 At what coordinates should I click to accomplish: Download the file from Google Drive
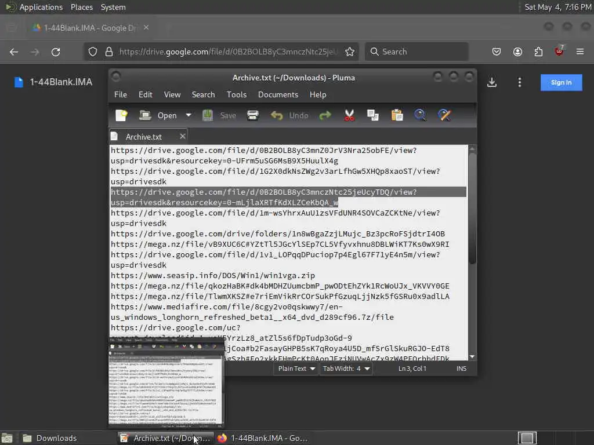pos(492,82)
